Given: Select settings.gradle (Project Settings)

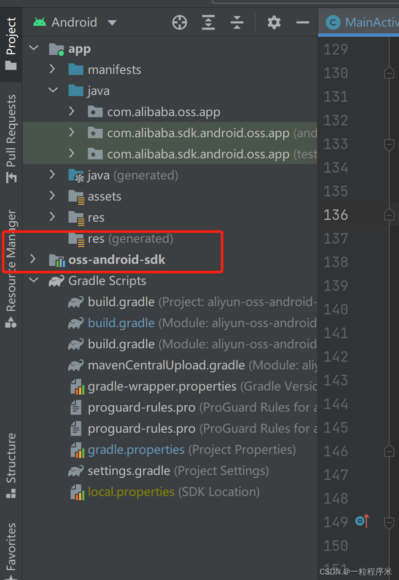Looking at the screenshot, I should (x=170, y=471).
